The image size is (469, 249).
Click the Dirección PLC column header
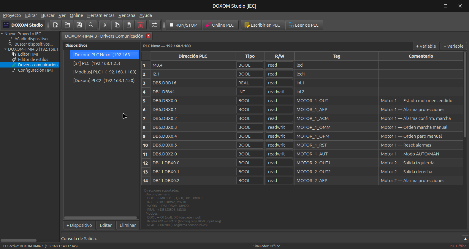click(193, 56)
